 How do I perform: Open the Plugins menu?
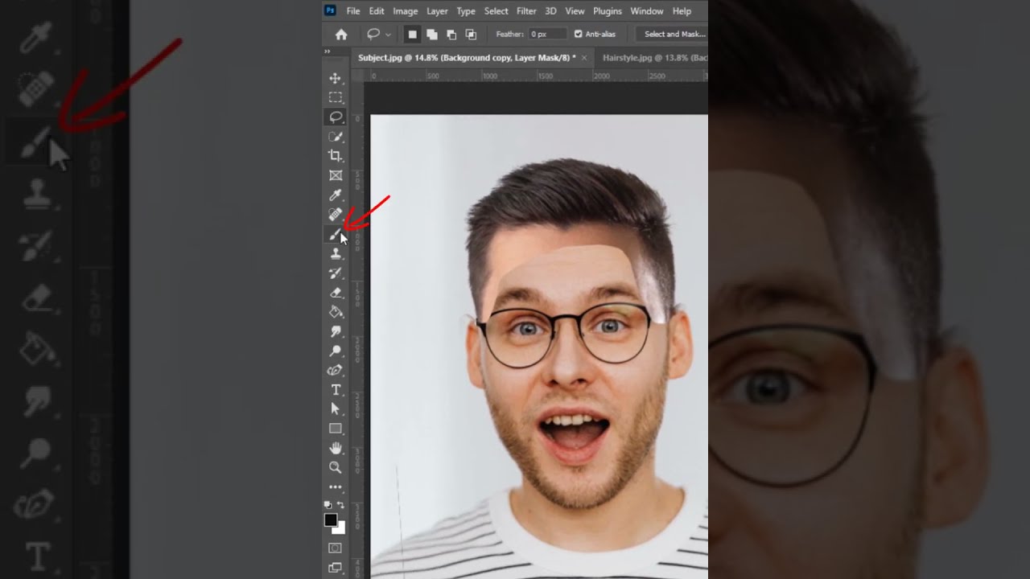click(x=608, y=11)
